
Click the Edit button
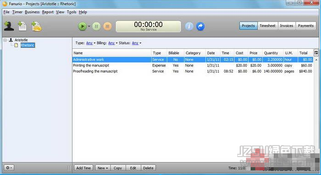coord(133,168)
